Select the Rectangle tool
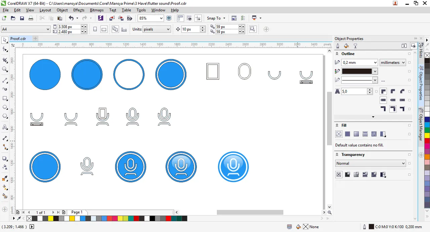 pos(5,99)
